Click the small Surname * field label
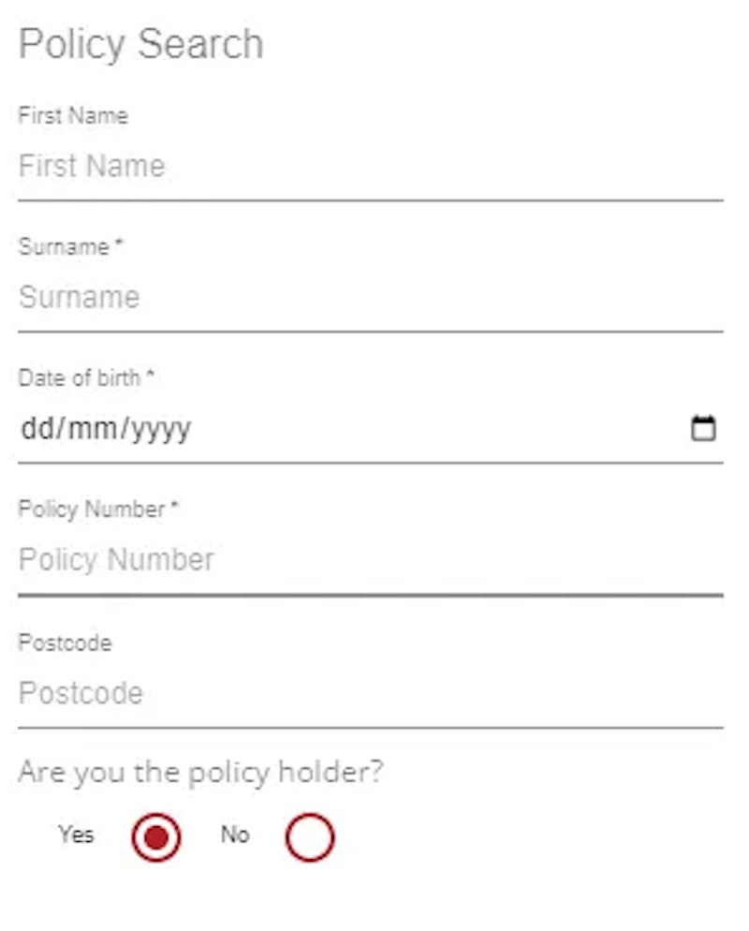This screenshot has height=931, width=749. pyautogui.click(x=70, y=246)
